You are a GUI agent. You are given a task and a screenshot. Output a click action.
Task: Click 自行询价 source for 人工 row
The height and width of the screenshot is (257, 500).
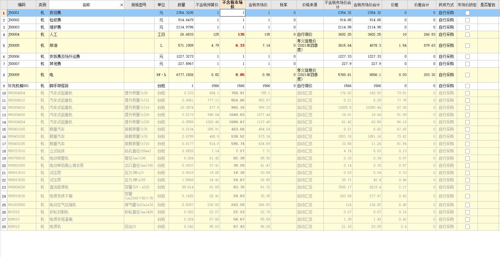pyautogui.click(x=310, y=35)
